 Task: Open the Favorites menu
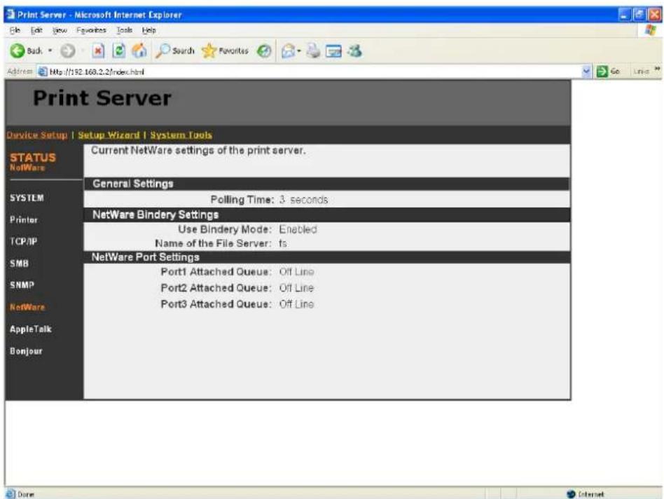[x=91, y=30]
